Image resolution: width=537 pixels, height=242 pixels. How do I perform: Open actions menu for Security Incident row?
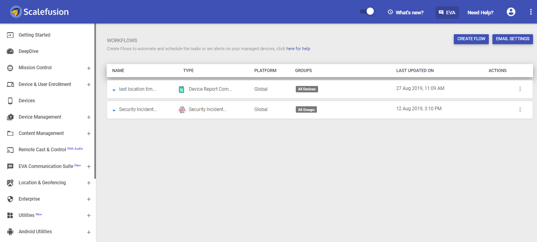point(520,109)
